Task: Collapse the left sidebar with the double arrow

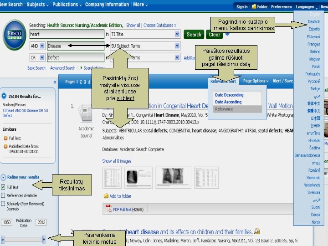Action: point(55,82)
